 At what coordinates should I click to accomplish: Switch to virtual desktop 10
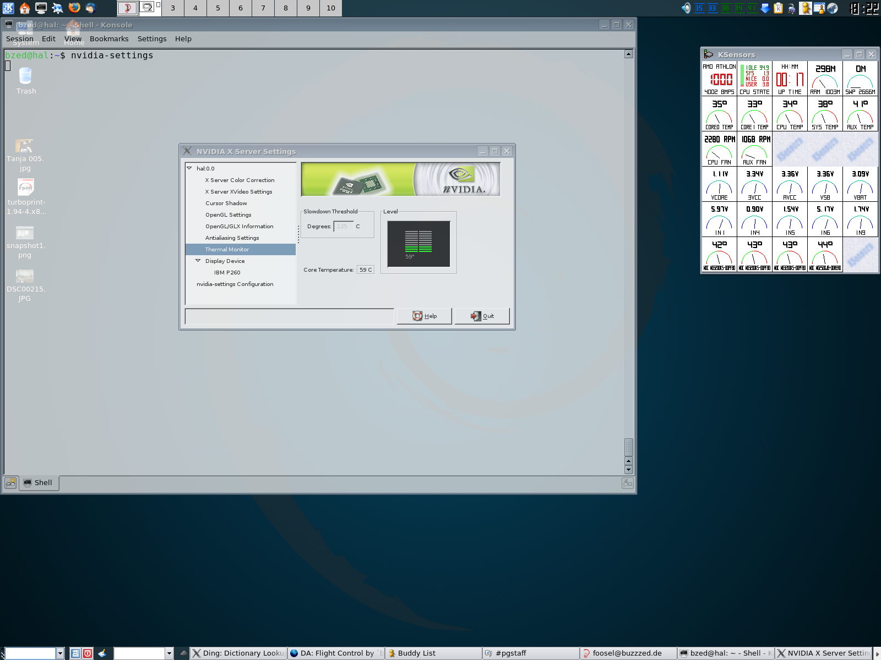point(331,8)
